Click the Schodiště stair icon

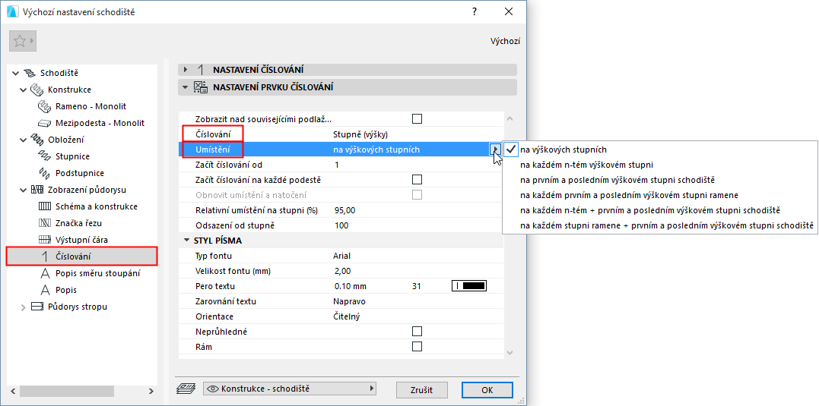pos(29,73)
